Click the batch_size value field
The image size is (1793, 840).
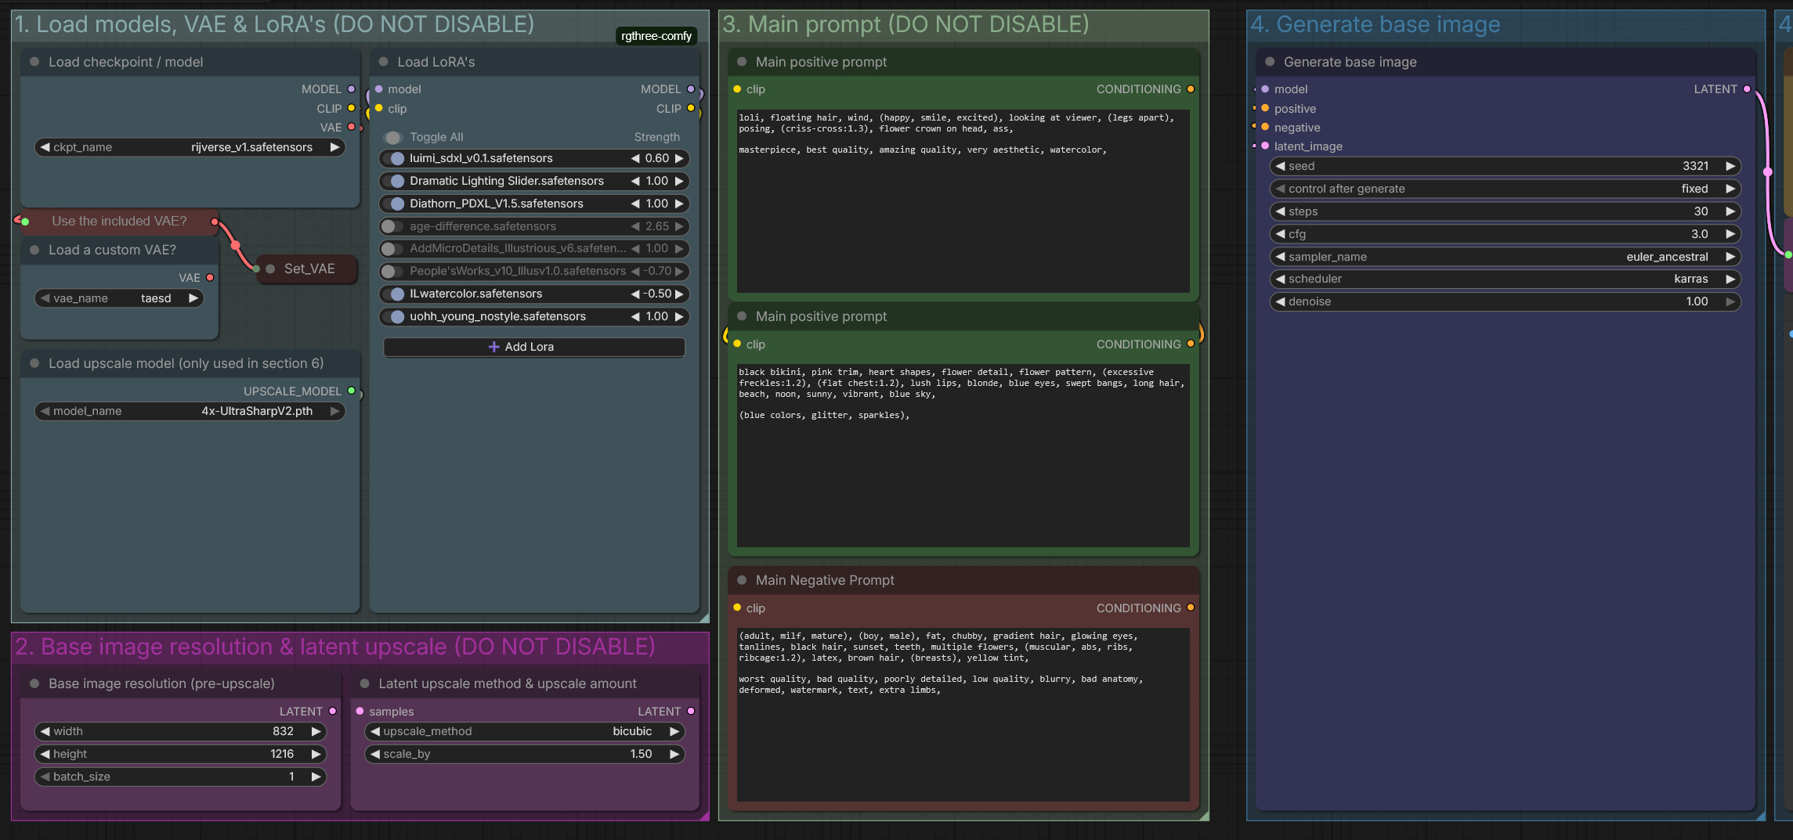pos(180,777)
